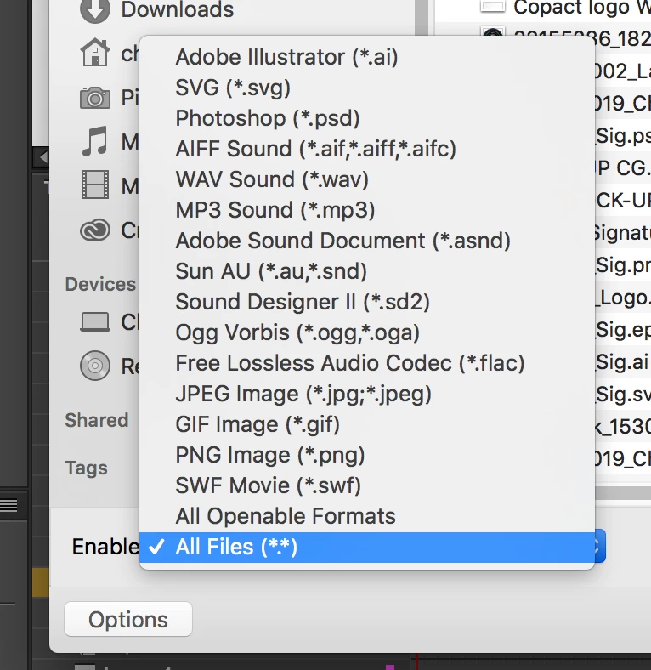Image resolution: width=651 pixels, height=670 pixels.
Task: Click the Tags sidebar heading
Action: pyautogui.click(x=87, y=468)
